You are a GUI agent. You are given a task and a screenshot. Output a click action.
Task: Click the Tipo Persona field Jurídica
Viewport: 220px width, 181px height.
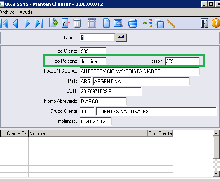pos(93,61)
